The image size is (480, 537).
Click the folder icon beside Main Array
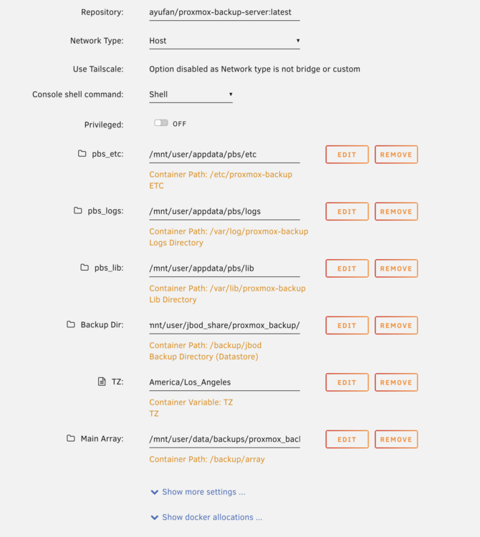71,438
